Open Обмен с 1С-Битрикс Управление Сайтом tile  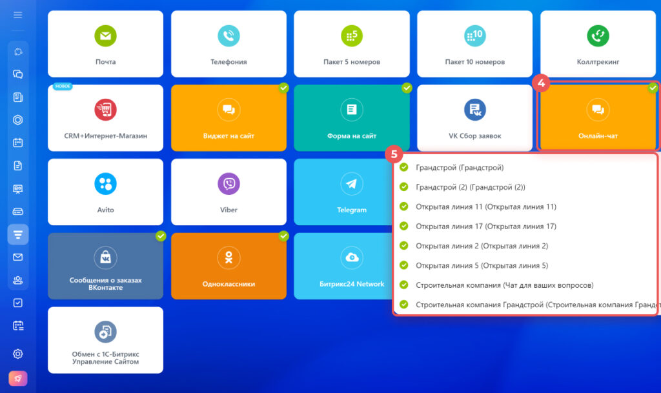coord(105,340)
